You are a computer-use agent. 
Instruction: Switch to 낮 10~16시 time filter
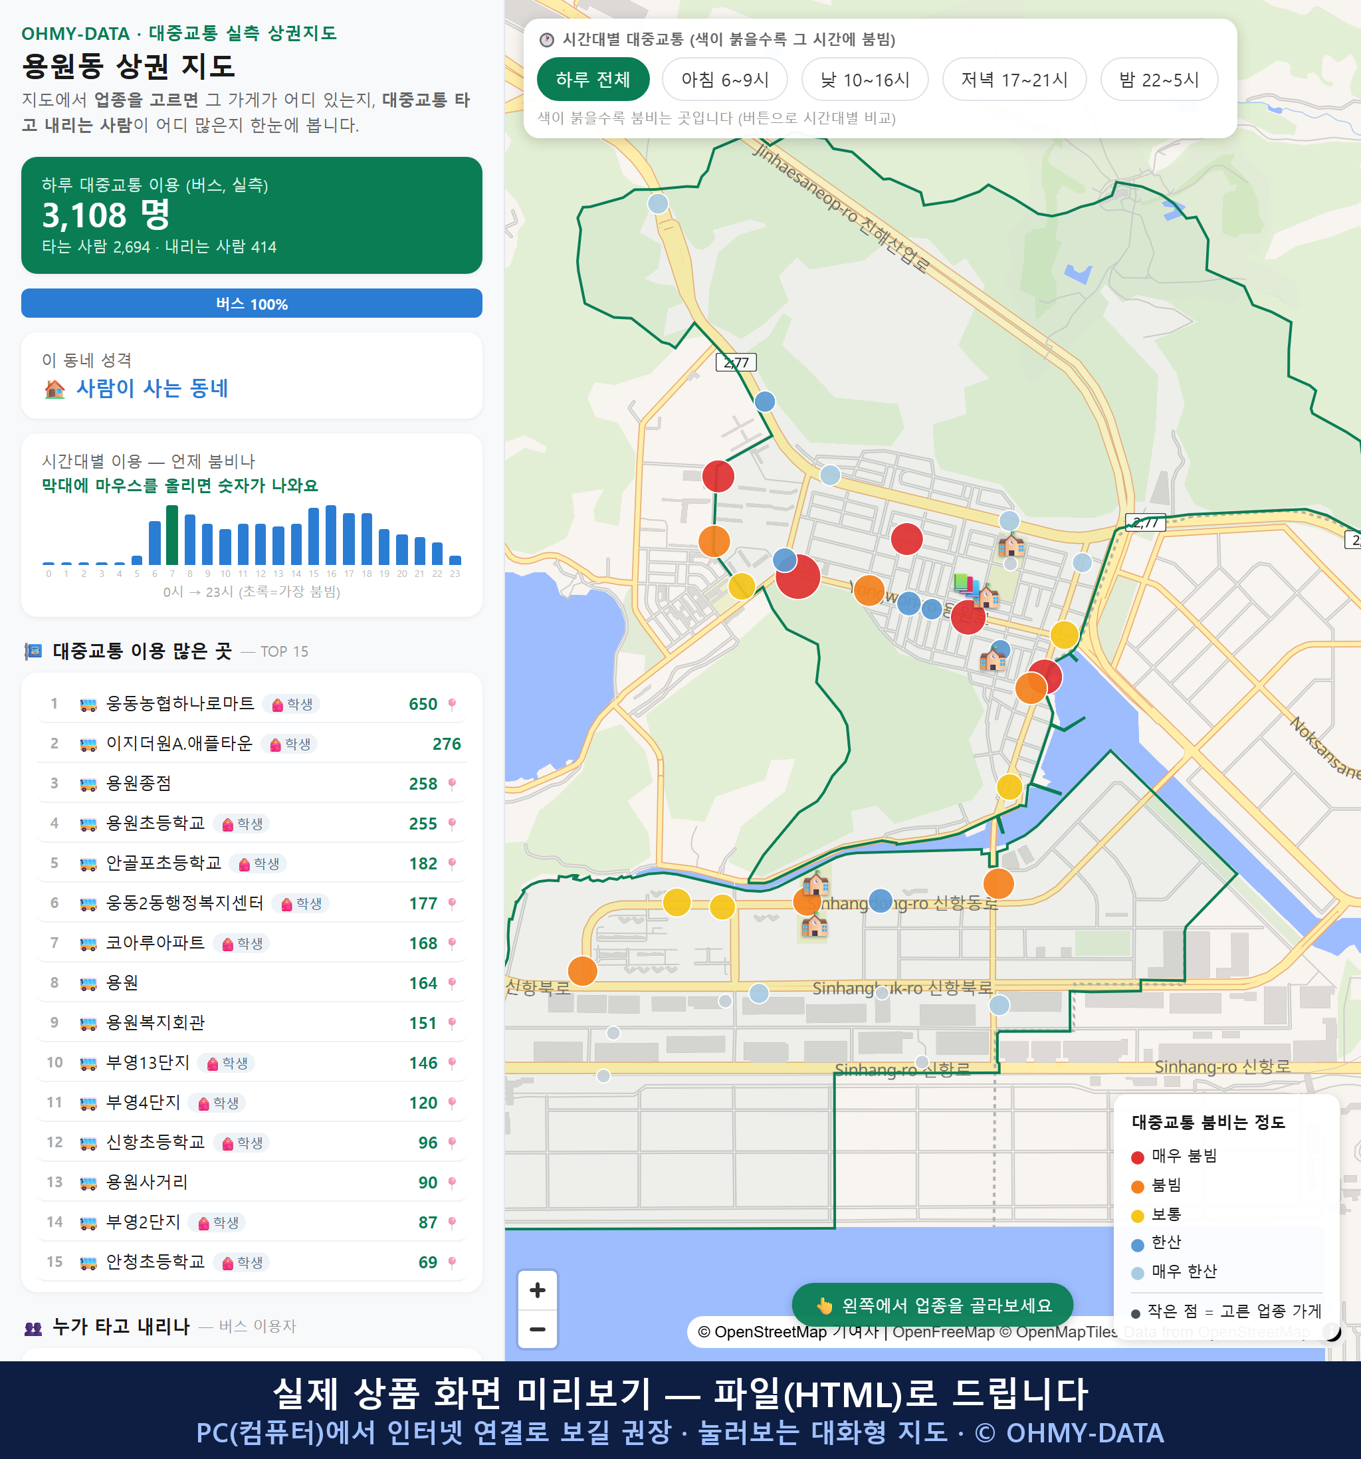coord(865,79)
